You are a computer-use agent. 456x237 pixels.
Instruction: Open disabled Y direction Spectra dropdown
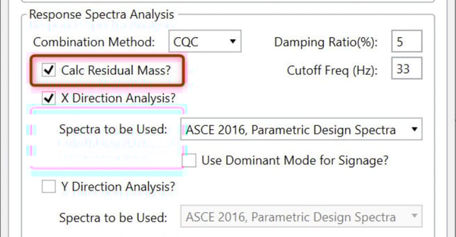tap(301, 216)
